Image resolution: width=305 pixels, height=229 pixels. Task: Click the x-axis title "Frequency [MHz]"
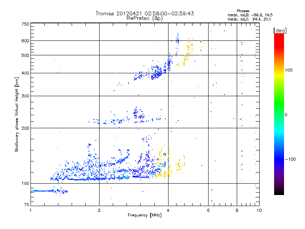point(144,215)
